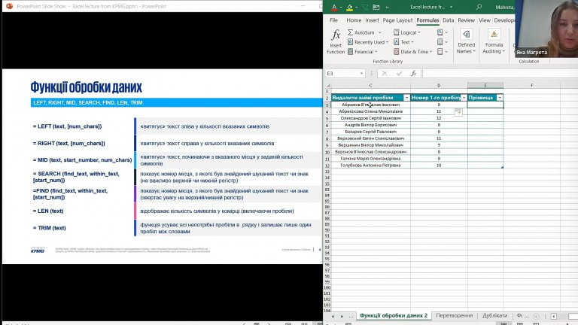Select column D header
The height and width of the screenshot is (325, 578).
pyautogui.click(x=439, y=85)
